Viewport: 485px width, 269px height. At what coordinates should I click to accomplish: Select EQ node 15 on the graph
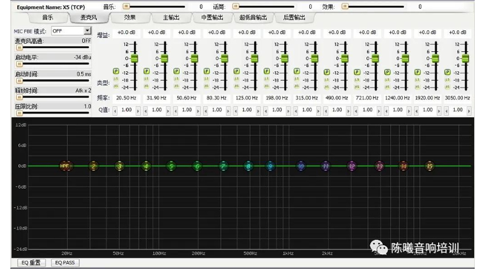coord(430,166)
